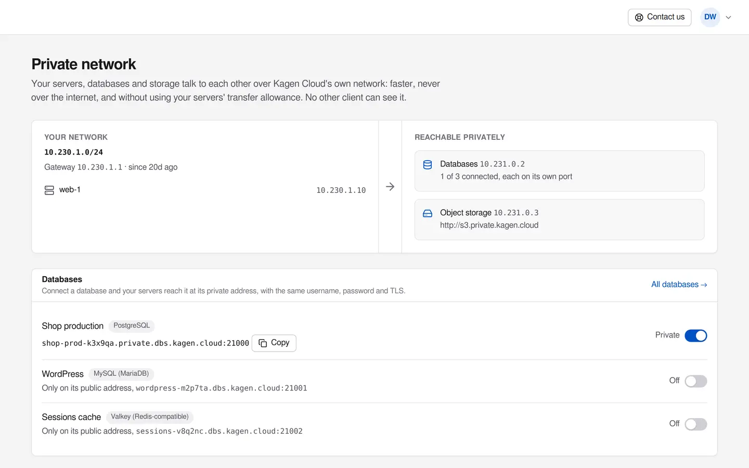The image size is (749, 468).
Task: Go to All databases link
Action: tap(679, 284)
